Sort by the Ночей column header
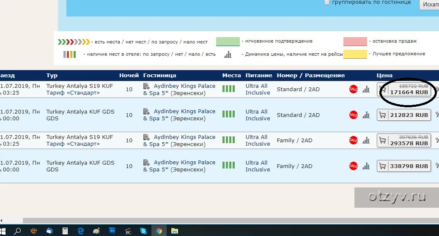The width and height of the screenshot is (439, 236). click(129, 75)
